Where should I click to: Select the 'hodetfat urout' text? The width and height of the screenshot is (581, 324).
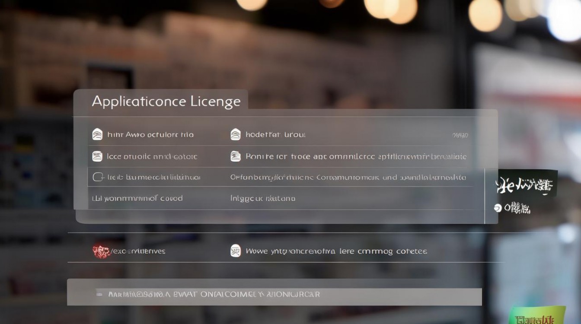[x=275, y=134]
